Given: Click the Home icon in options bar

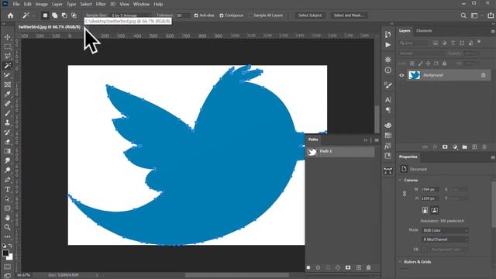Looking at the screenshot, I should (x=10, y=15).
